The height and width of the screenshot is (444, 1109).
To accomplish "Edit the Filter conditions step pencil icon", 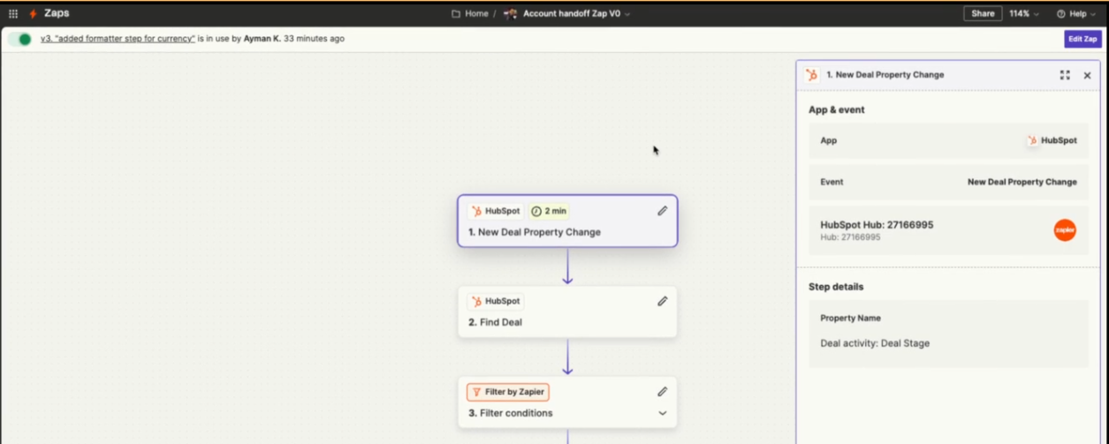I will click(663, 392).
